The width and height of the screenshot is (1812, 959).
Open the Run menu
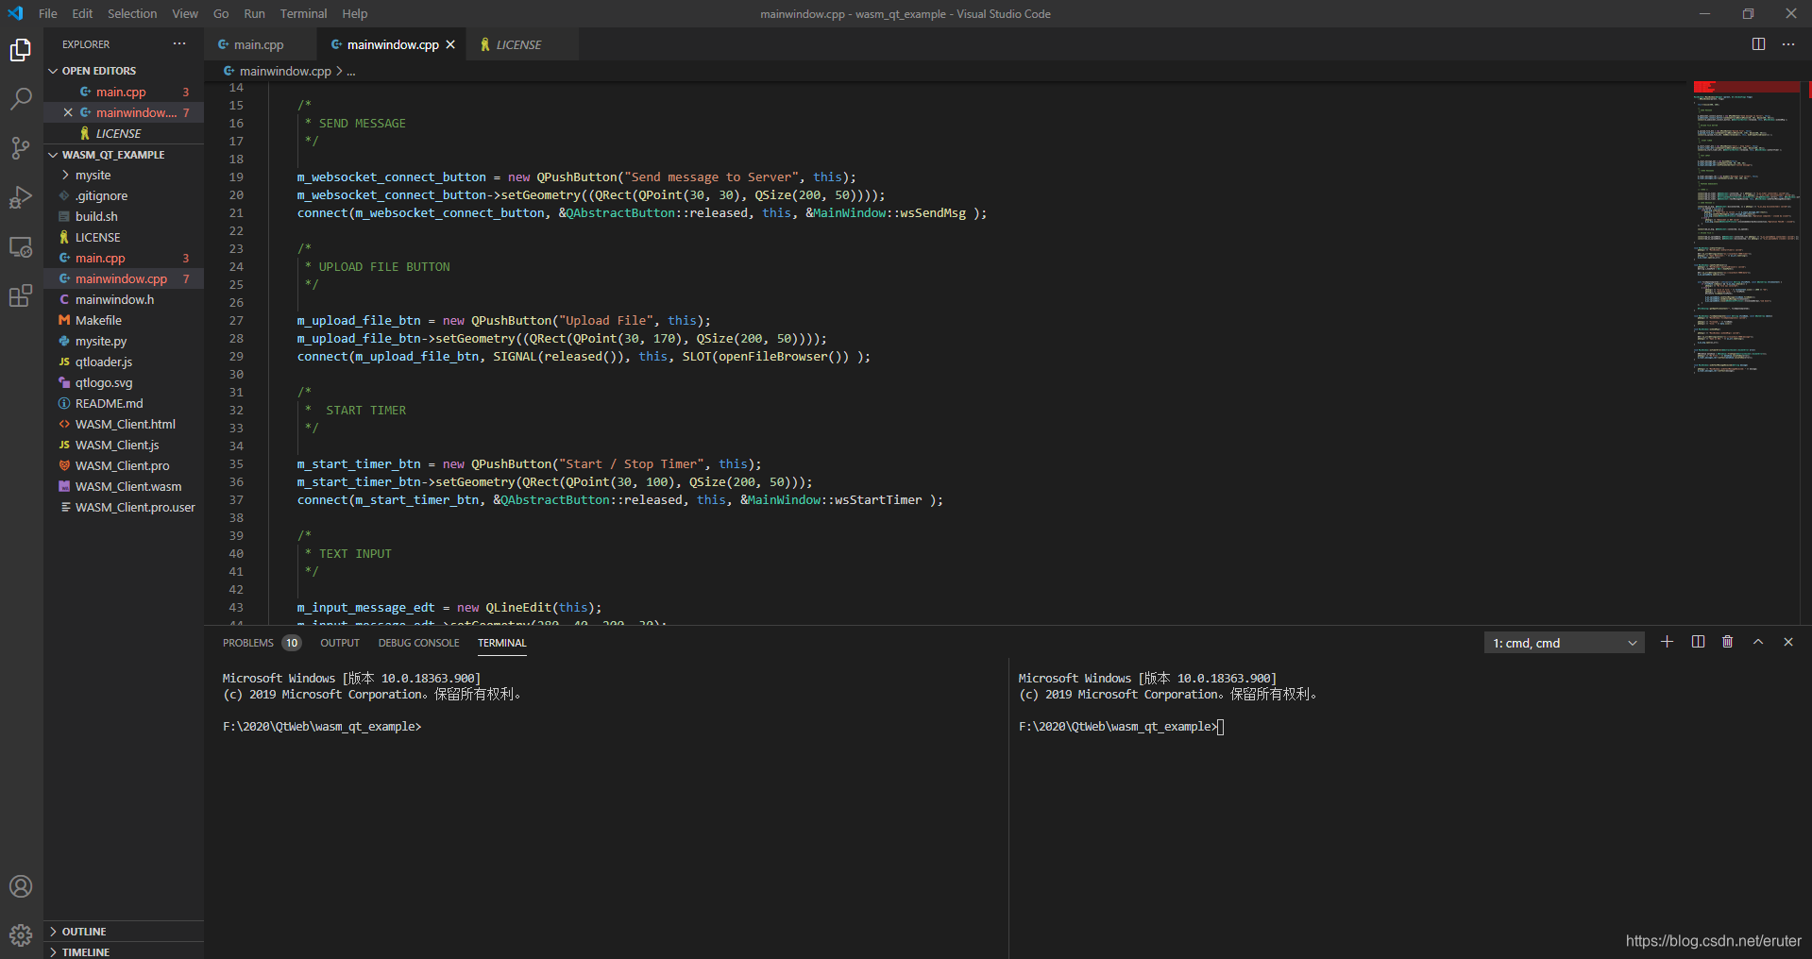tap(254, 13)
